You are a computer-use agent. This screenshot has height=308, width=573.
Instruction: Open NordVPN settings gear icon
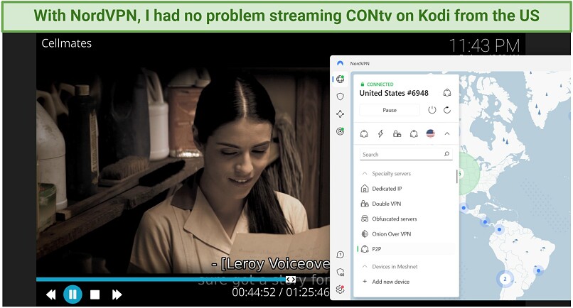coord(341,290)
